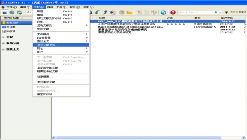Viewport: 247px width, 140px height.
Task: Click the blue Sync Library icon
Action: coord(163,12)
